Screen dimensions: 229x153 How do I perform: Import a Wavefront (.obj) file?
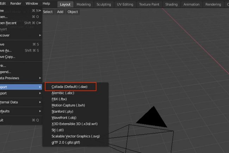(64, 117)
